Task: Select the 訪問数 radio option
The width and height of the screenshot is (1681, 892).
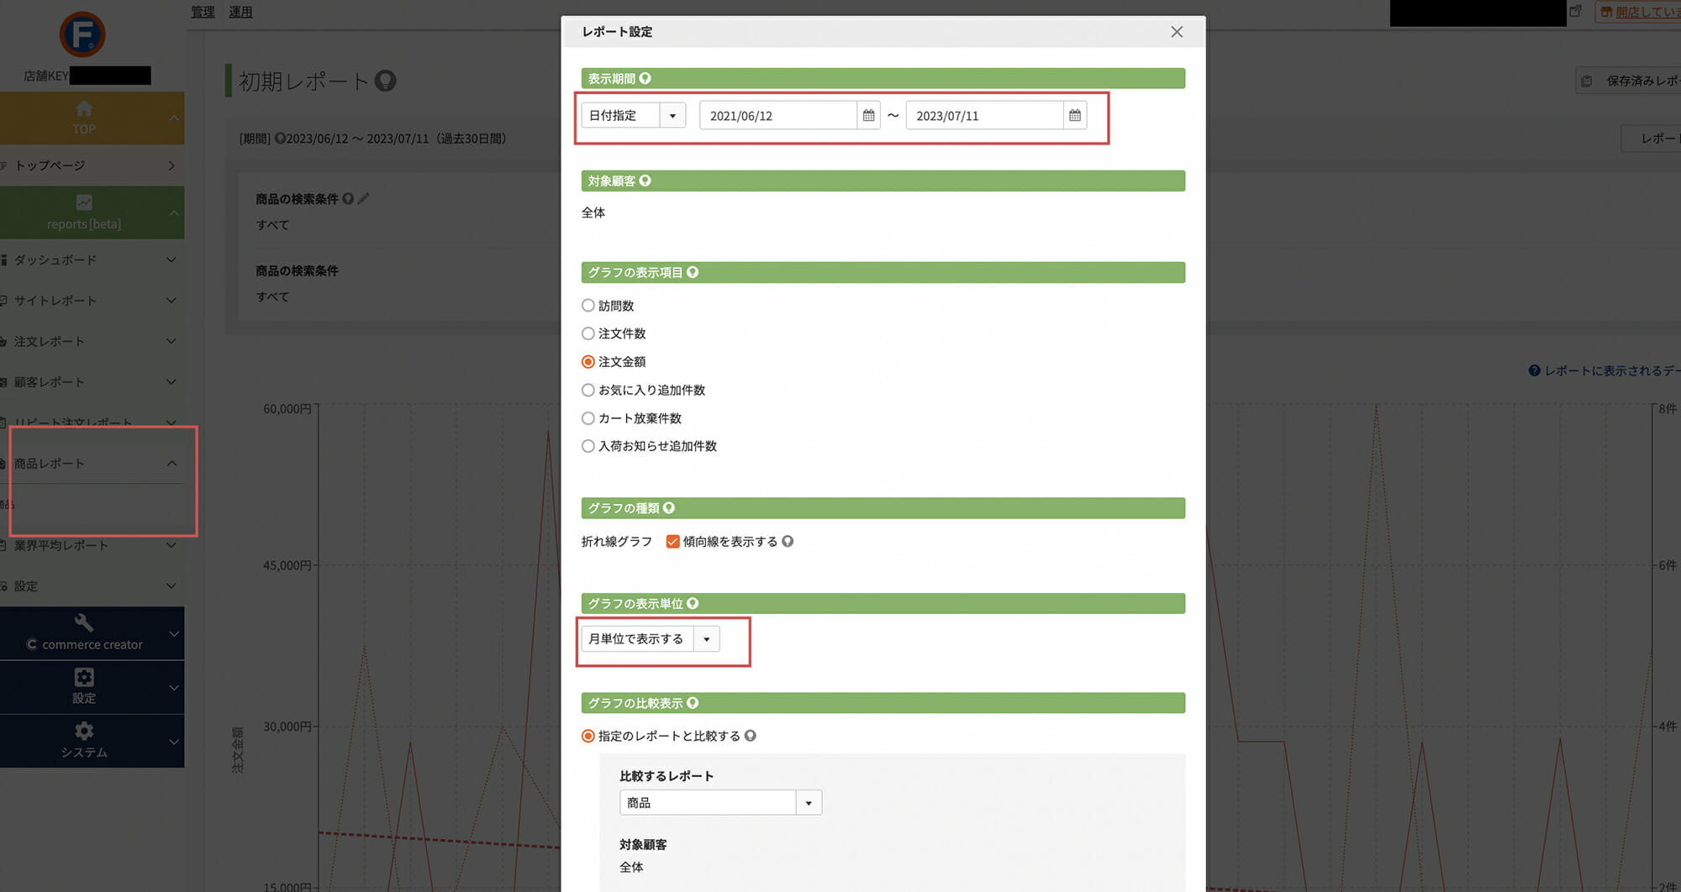Action: pos(588,306)
